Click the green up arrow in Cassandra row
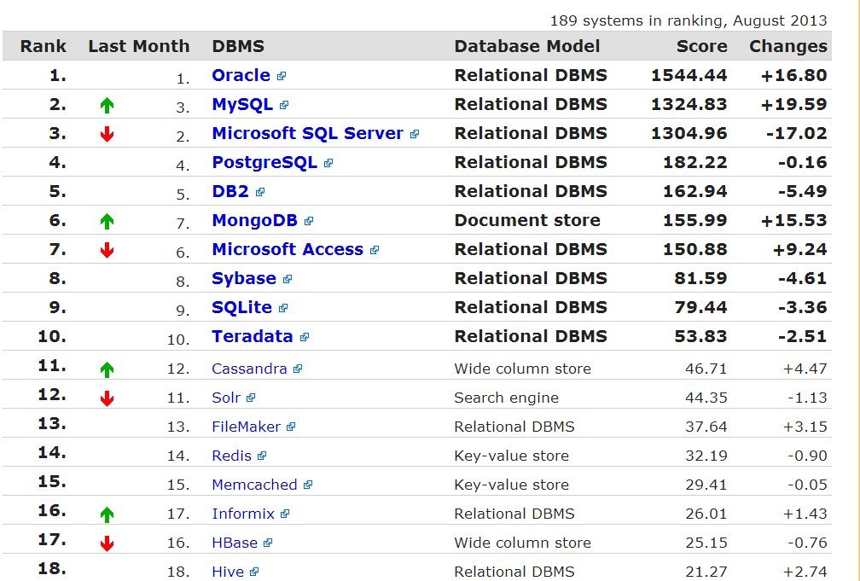Screen dimensions: 860x581 click(x=107, y=369)
